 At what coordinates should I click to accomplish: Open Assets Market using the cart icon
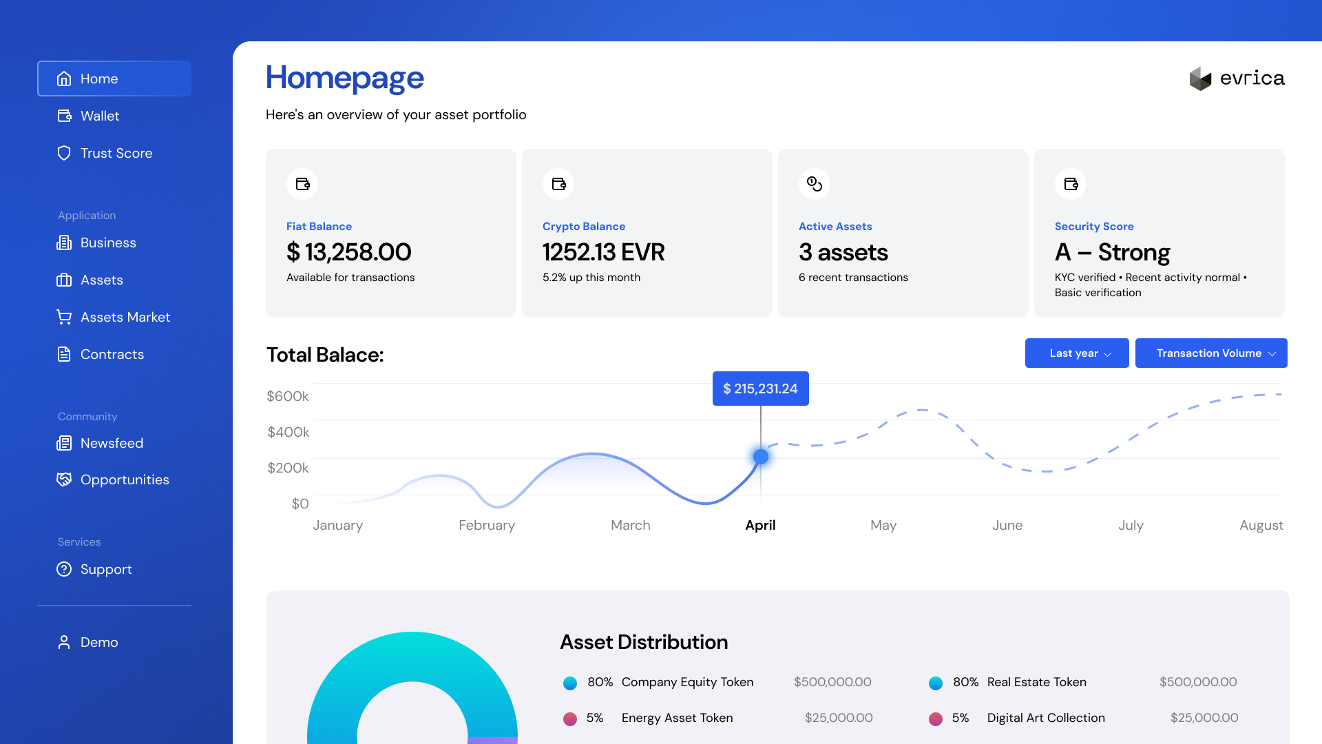[64, 317]
